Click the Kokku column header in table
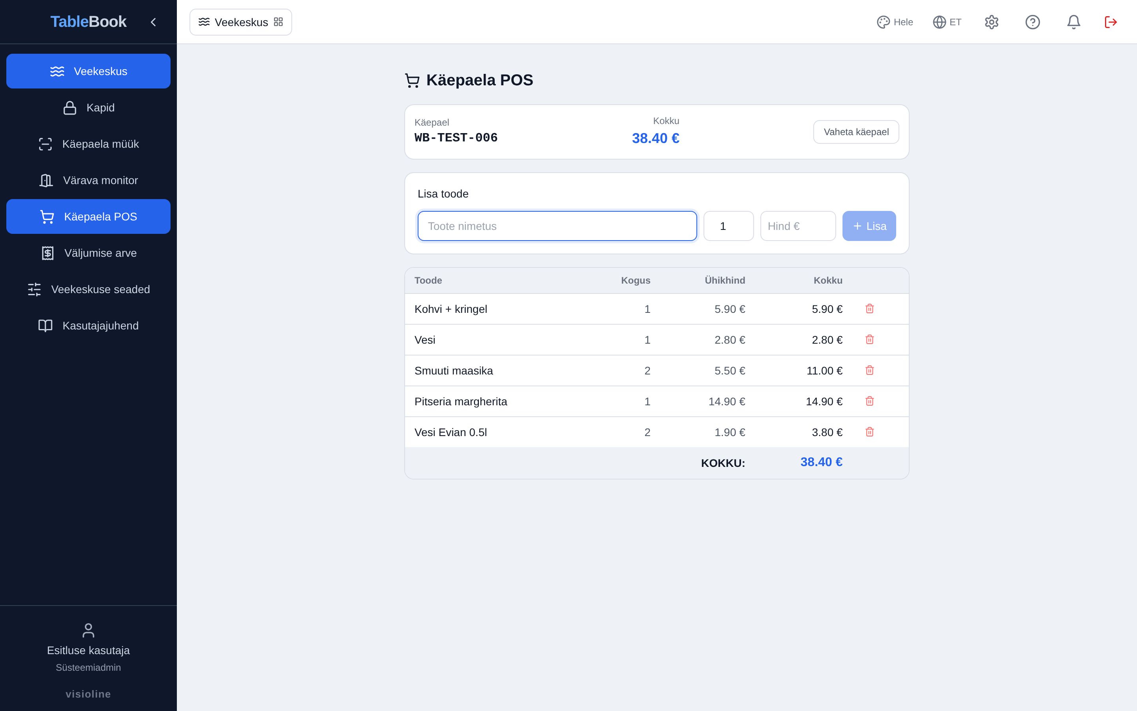Image resolution: width=1137 pixels, height=711 pixels. pos(828,280)
